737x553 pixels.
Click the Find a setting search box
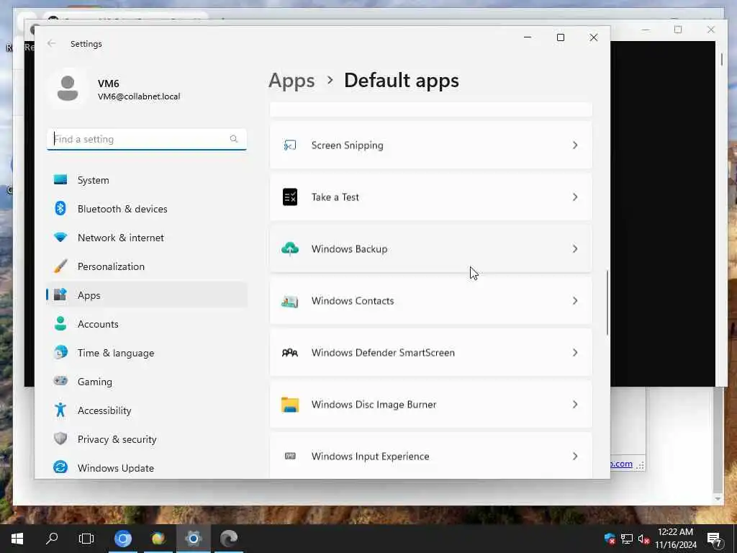pyautogui.click(x=147, y=139)
